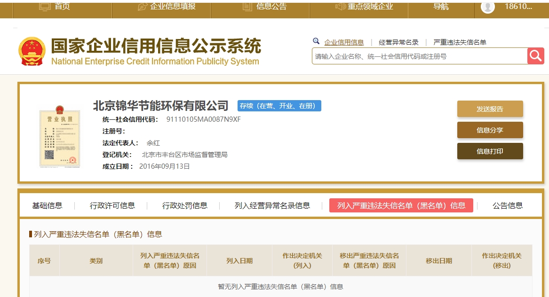Select the highlighted 列入严重违法失信名单(黑名单)信息 tab
This screenshot has width=549, height=297.
click(x=401, y=205)
